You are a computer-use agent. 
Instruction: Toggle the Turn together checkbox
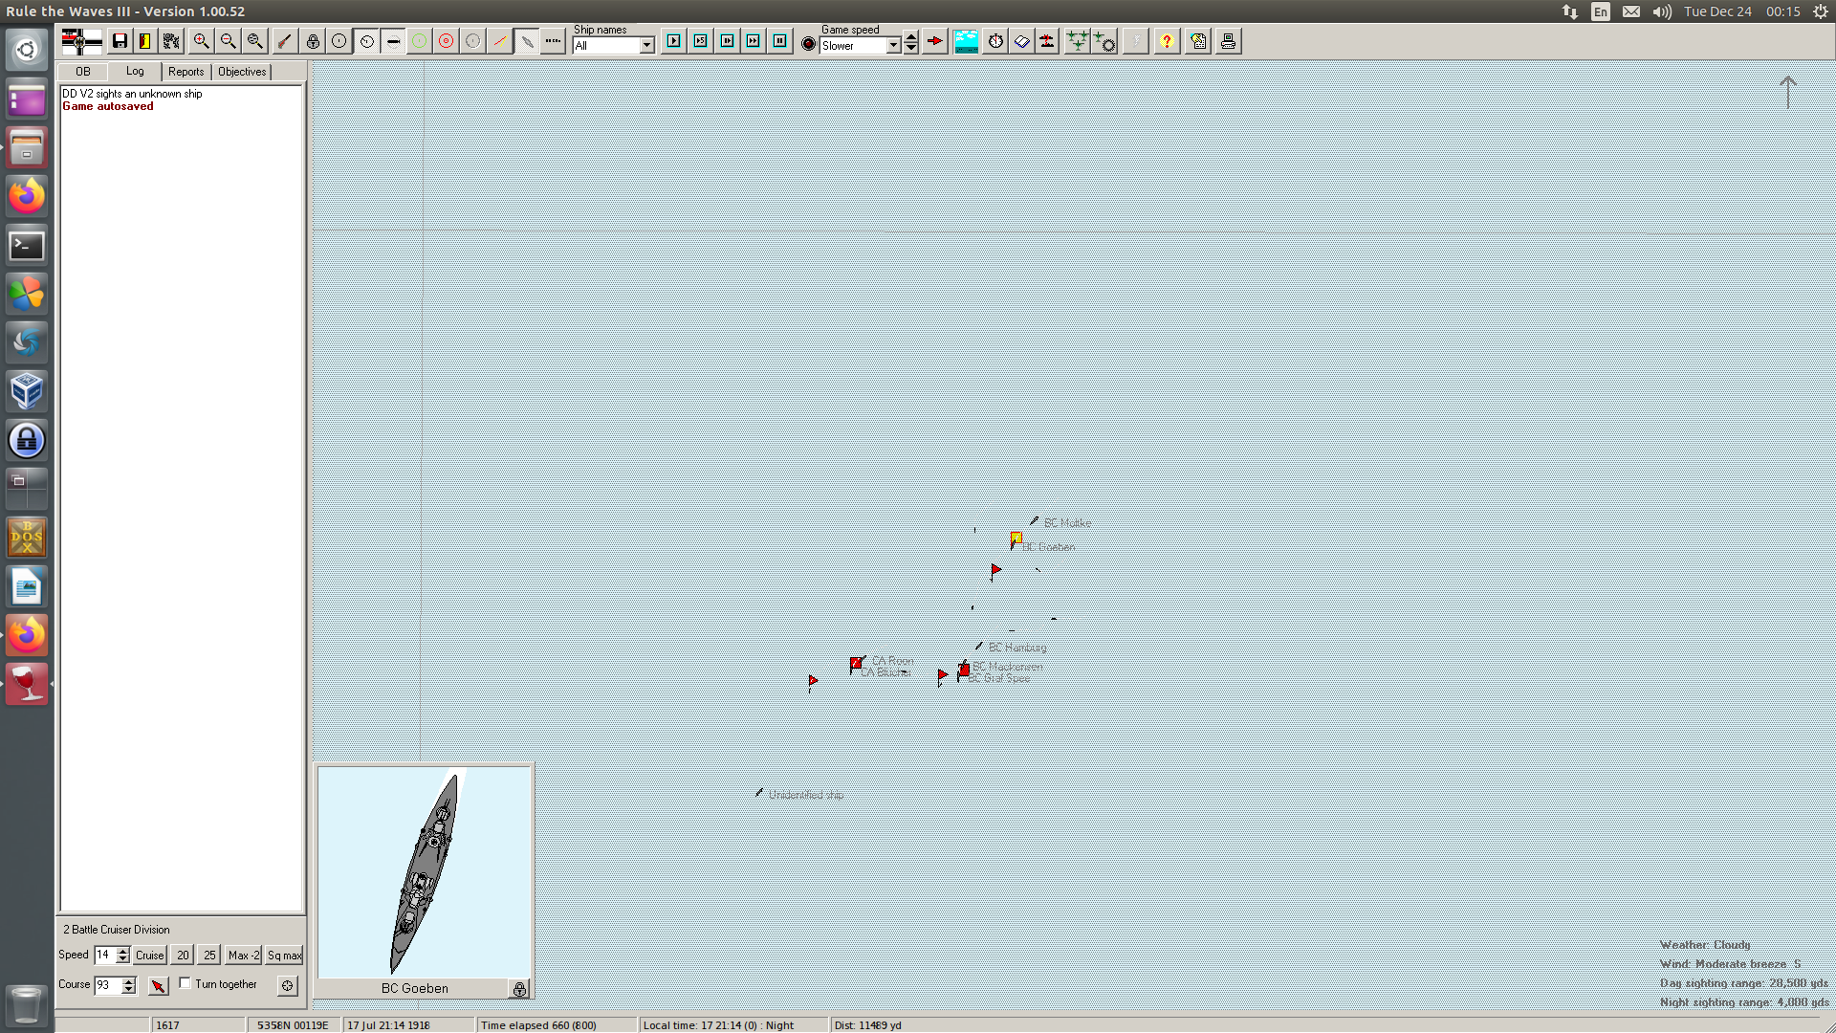pos(186,983)
